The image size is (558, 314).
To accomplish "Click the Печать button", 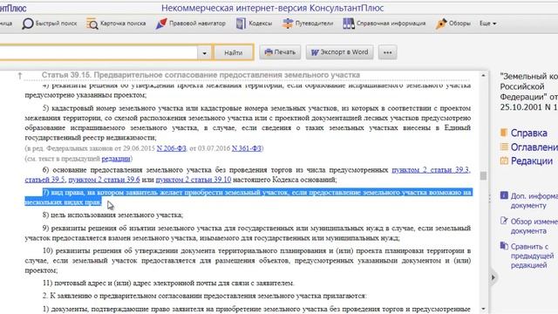I will coord(280,52).
